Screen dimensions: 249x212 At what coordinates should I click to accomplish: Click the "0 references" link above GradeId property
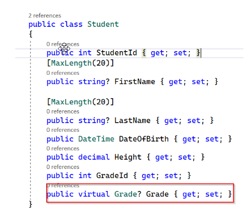point(63,167)
